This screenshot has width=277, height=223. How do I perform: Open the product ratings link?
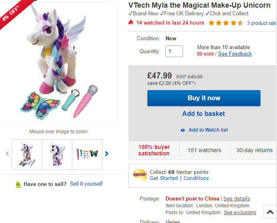coord(262,23)
